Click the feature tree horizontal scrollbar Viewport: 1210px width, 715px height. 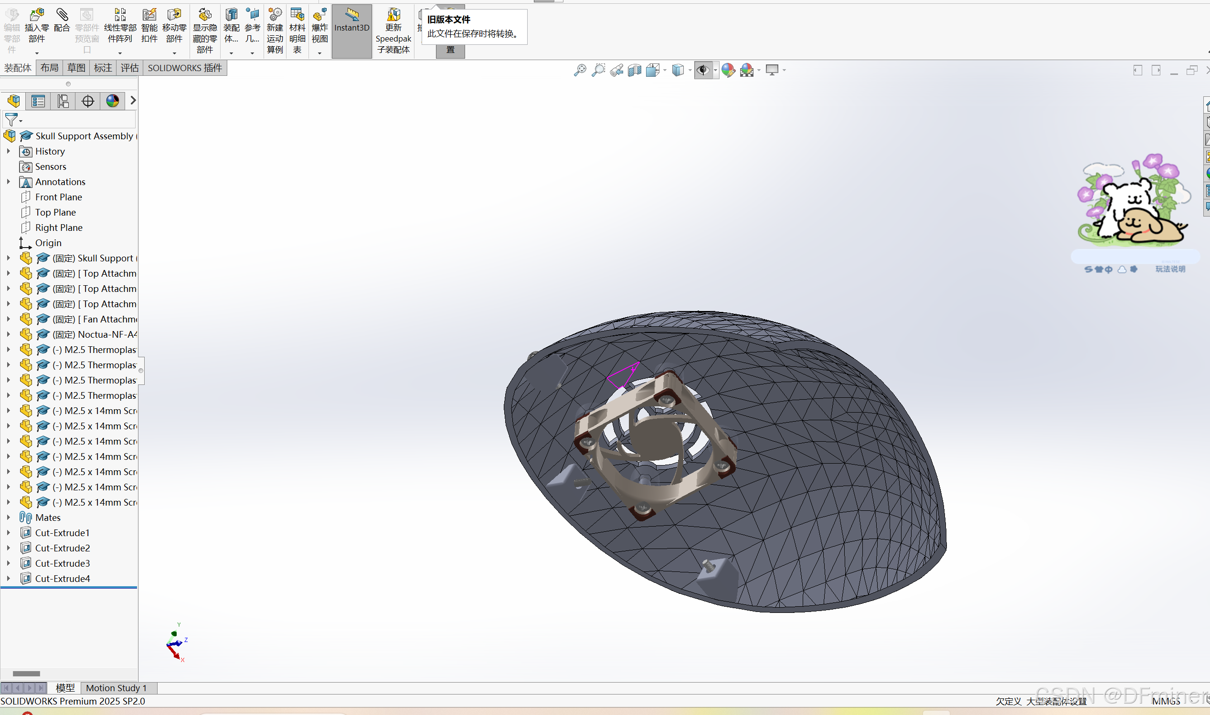pos(27,674)
